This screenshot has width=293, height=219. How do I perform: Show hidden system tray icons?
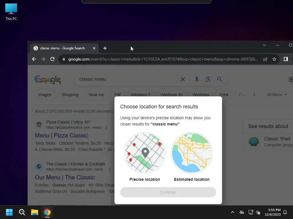(x=233, y=212)
